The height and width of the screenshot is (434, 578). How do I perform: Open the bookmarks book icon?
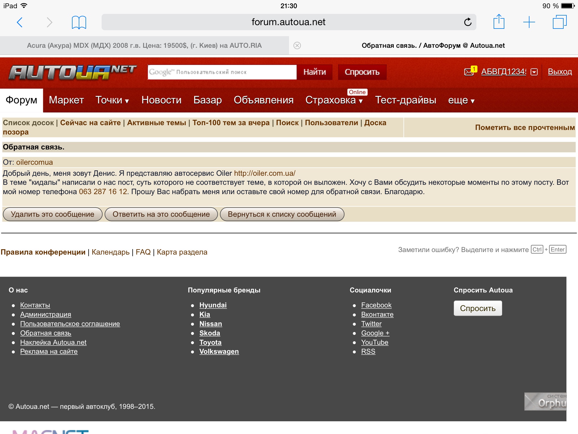coord(79,22)
